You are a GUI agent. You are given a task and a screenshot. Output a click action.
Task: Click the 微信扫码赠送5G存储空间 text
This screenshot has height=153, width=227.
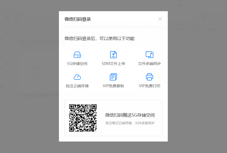point(130,115)
